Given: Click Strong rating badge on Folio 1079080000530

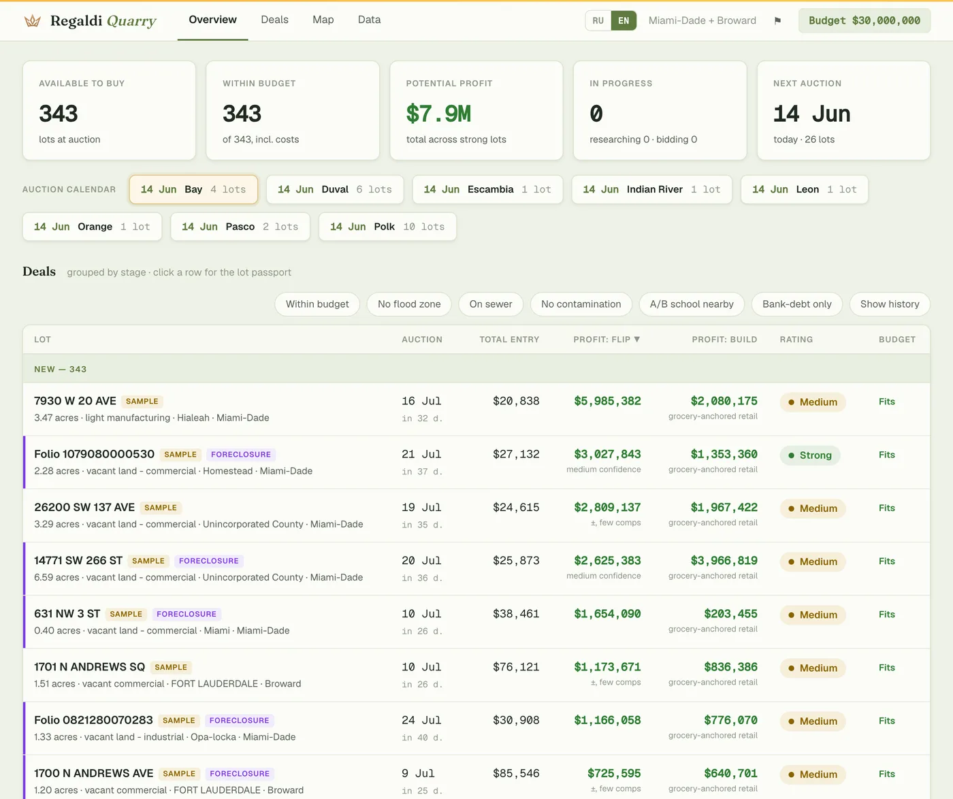Looking at the screenshot, I should point(810,455).
